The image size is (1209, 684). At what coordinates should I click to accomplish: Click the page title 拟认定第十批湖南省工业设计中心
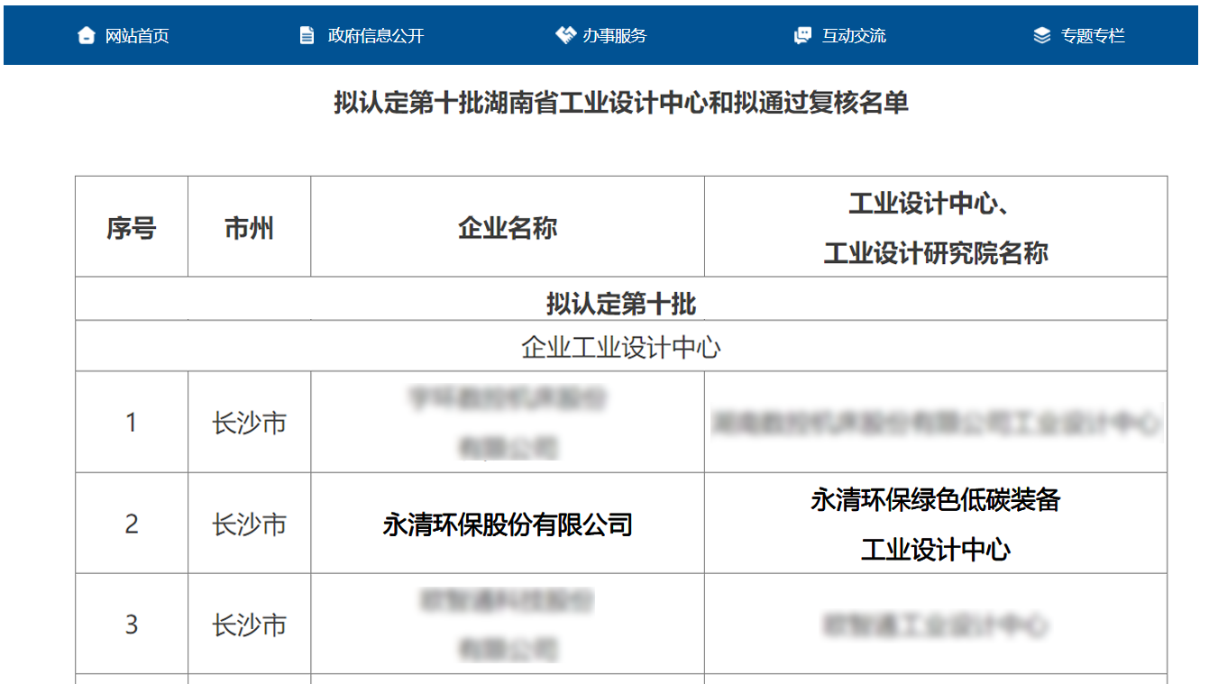pyautogui.click(x=620, y=103)
